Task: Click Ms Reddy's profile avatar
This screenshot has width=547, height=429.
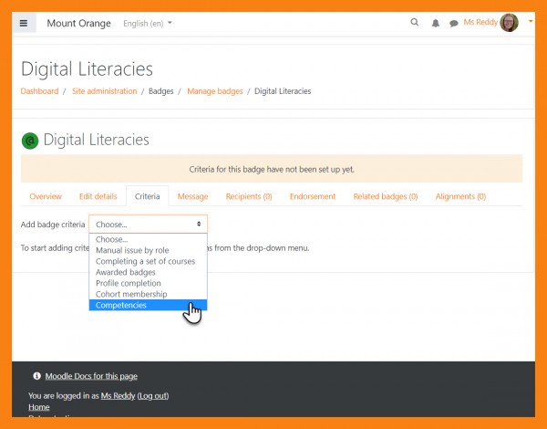Action: [x=510, y=23]
